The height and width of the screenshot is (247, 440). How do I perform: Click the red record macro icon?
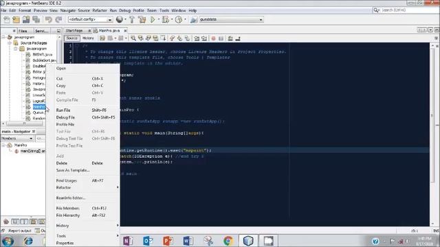point(213,38)
